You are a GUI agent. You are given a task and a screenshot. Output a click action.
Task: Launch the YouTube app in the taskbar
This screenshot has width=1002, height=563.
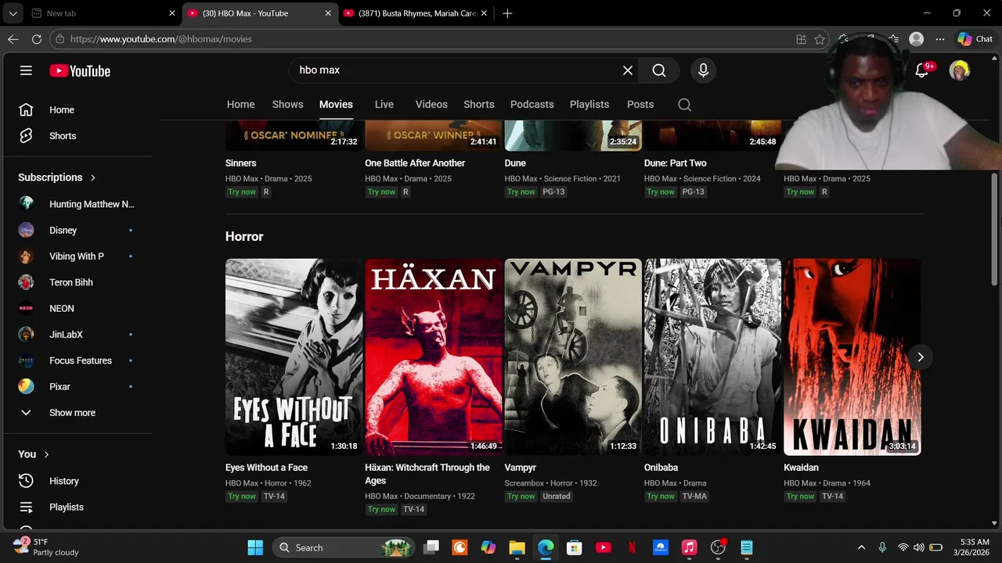(x=603, y=547)
